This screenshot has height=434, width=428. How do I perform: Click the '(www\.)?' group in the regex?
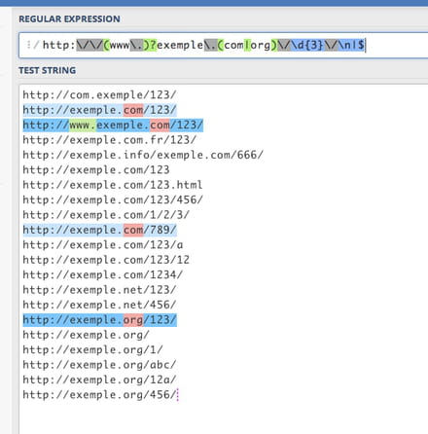pyautogui.click(x=129, y=45)
